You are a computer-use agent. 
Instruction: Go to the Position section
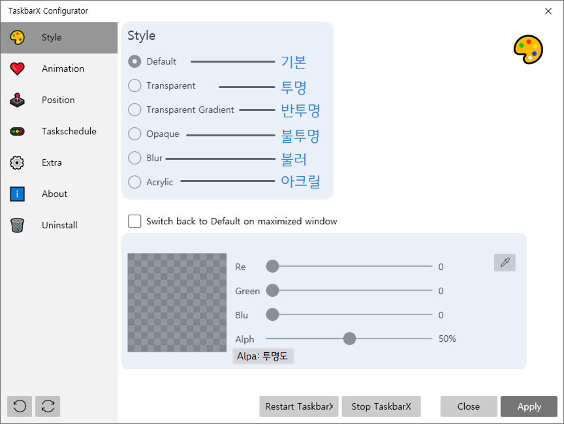click(x=58, y=100)
